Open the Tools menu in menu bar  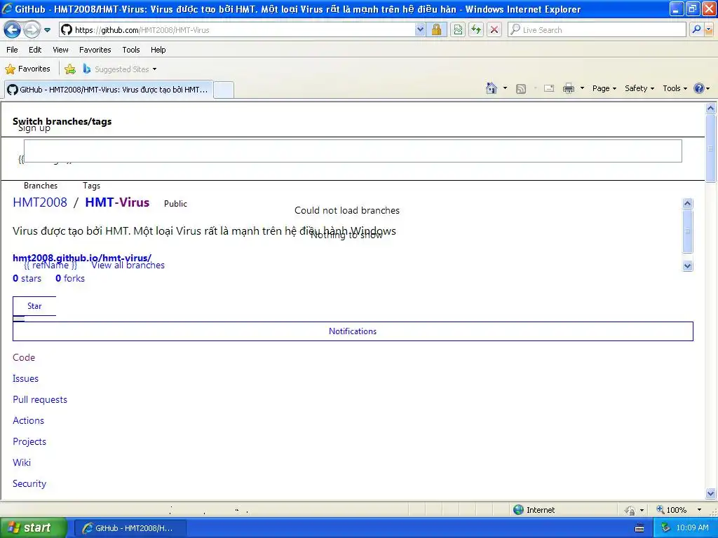[x=131, y=50]
